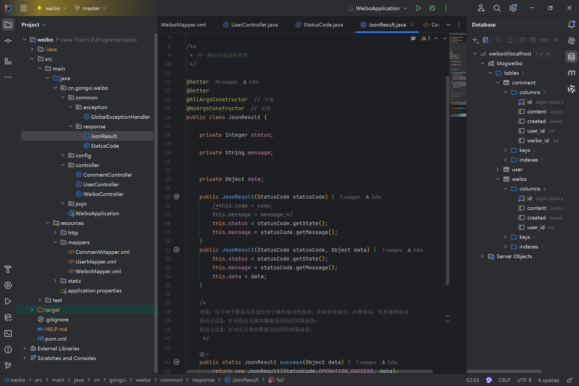Expand the config package
Screen dimensions: 579x386
point(63,155)
